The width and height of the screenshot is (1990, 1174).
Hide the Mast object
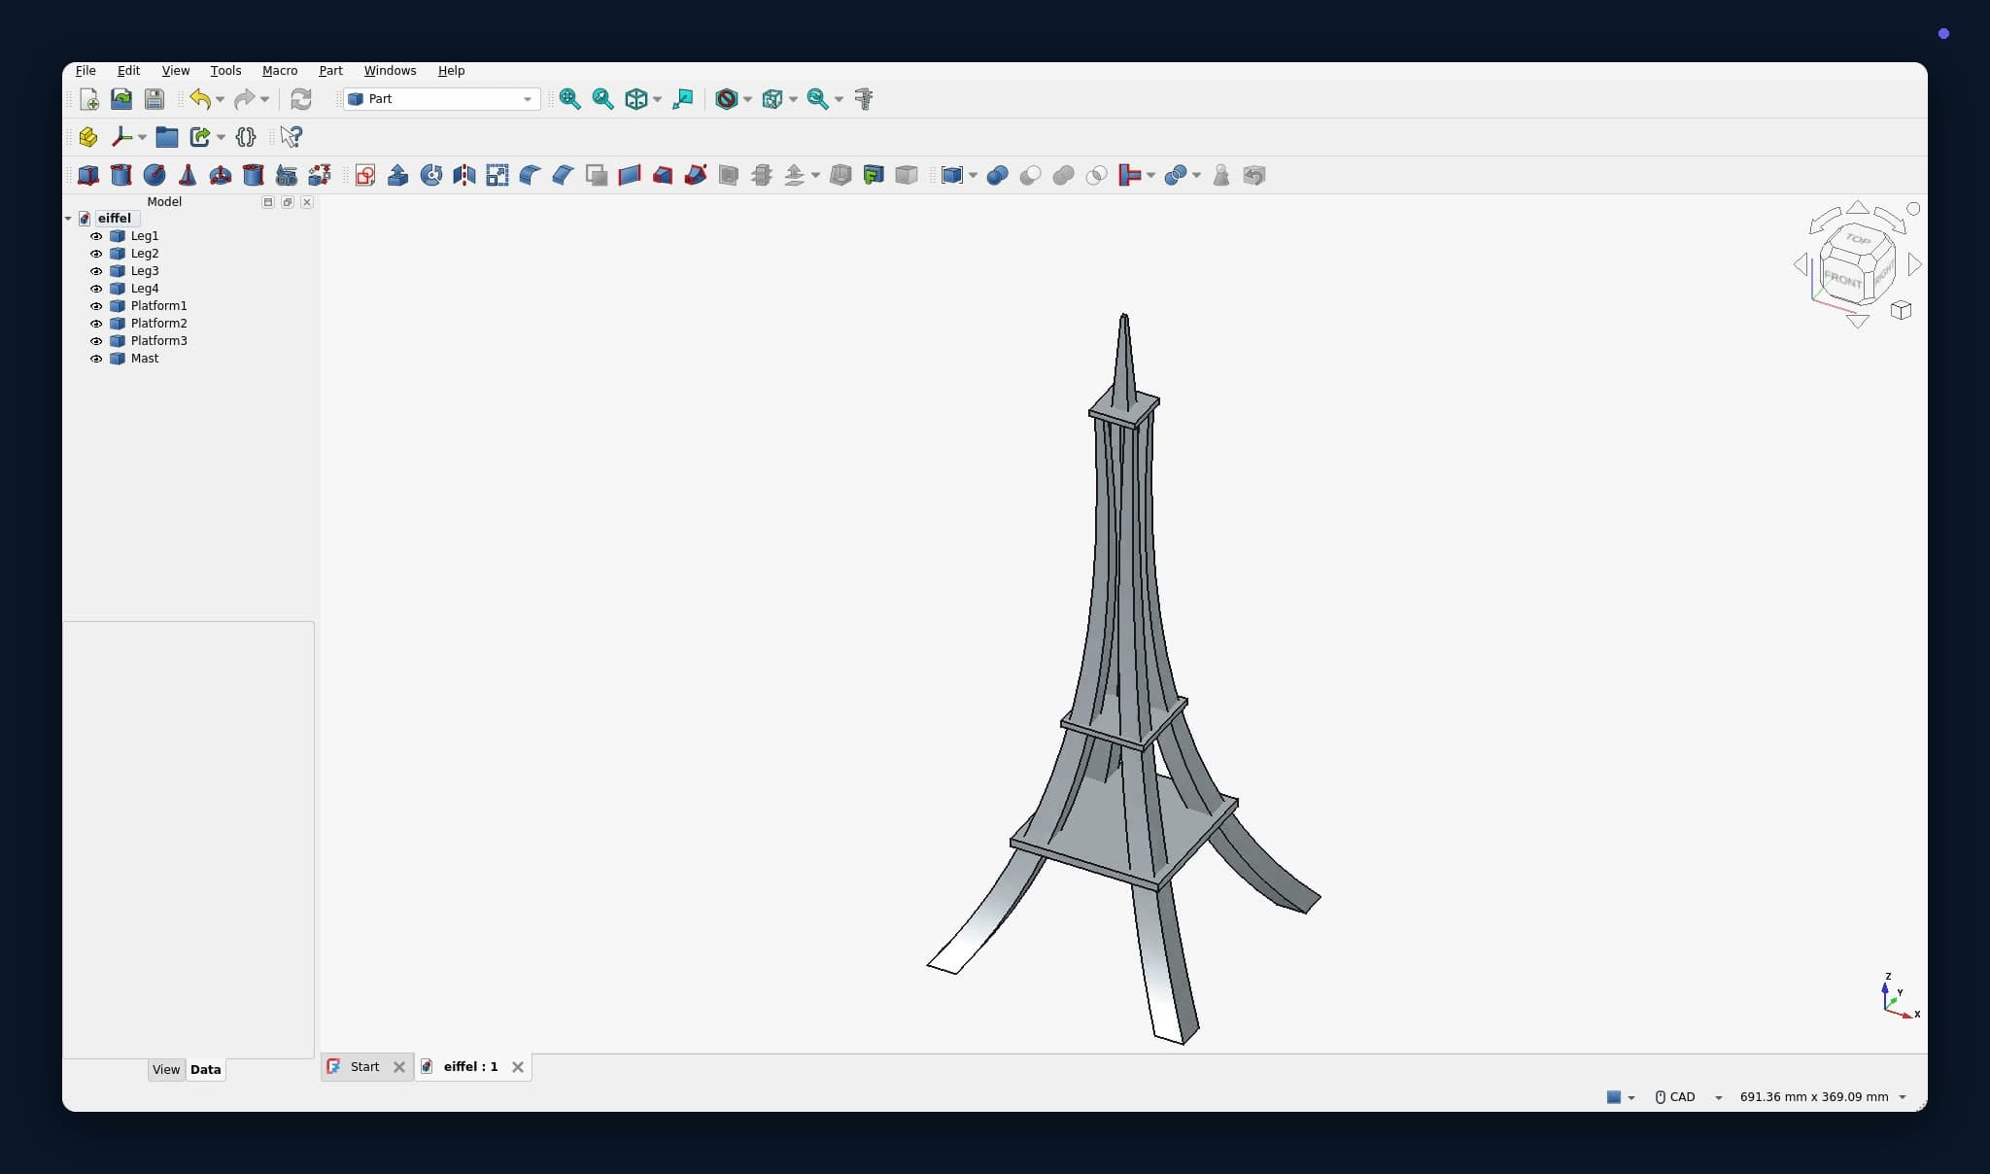pyautogui.click(x=96, y=359)
